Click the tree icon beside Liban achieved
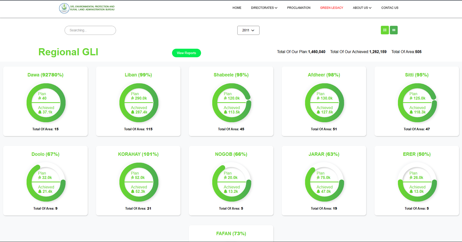Screen dimensions: 462x242 point(133,112)
